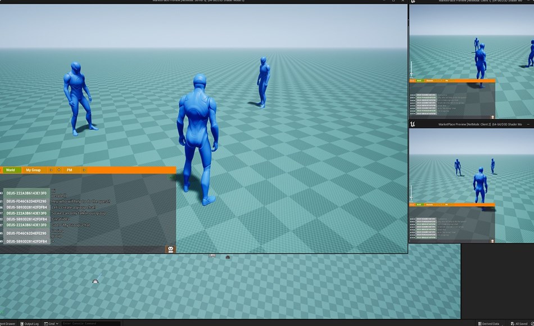Click the Unreal logo in Client 2 window

tap(413, 124)
